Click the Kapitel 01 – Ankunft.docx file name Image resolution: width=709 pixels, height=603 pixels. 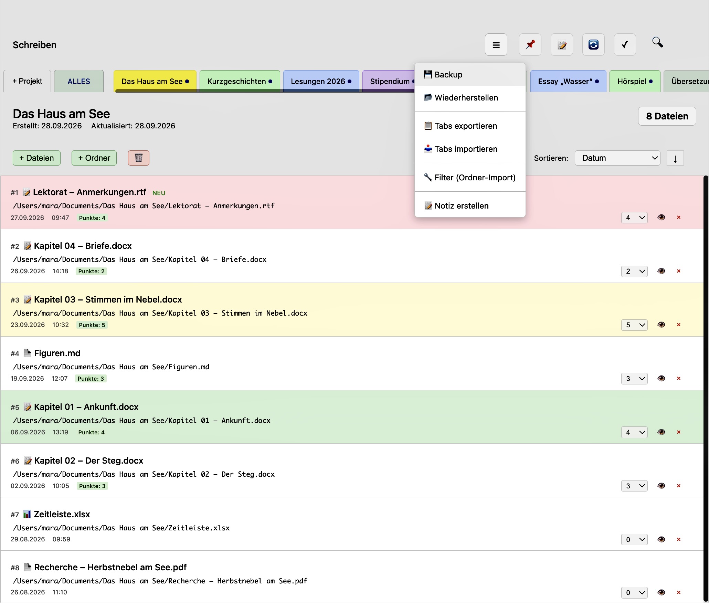(86, 407)
